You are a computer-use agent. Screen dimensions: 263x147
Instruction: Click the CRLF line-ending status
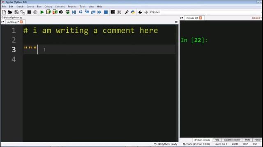click(245, 144)
